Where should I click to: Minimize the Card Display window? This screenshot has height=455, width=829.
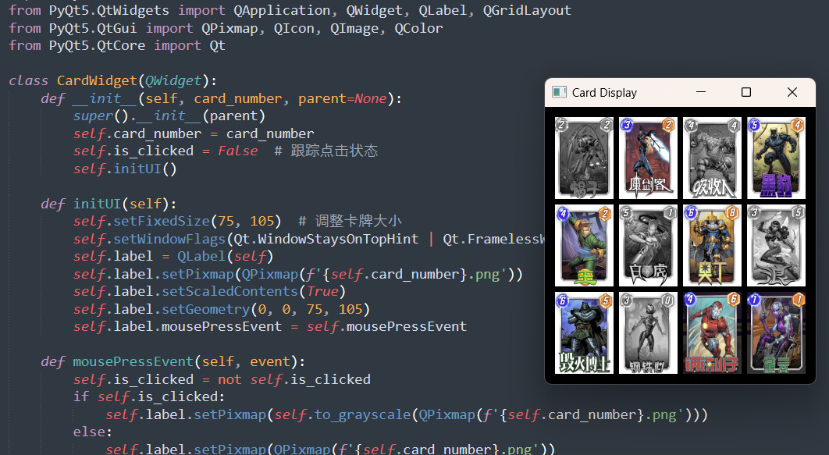699,92
